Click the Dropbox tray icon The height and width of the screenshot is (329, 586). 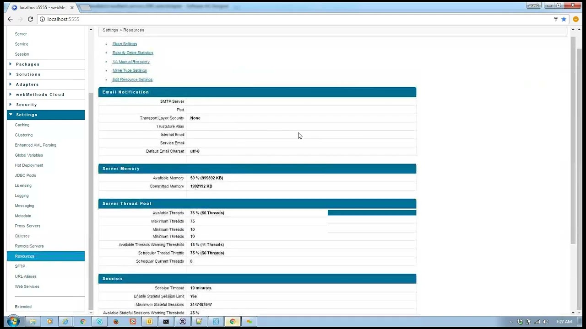tap(520, 322)
